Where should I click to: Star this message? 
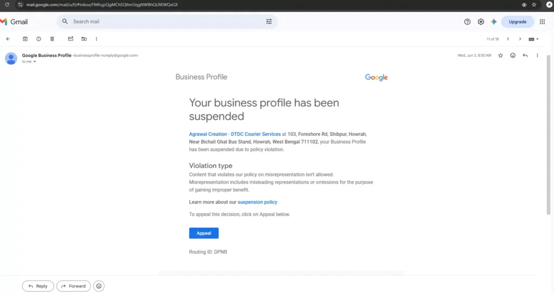pyautogui.click(x=500, y=55)
